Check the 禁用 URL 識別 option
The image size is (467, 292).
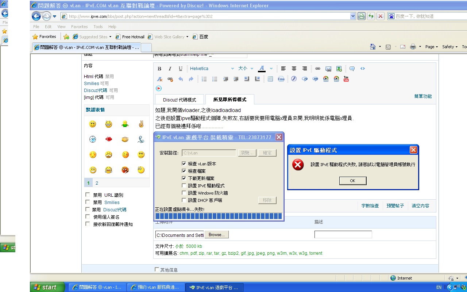(x=88, y=195)
